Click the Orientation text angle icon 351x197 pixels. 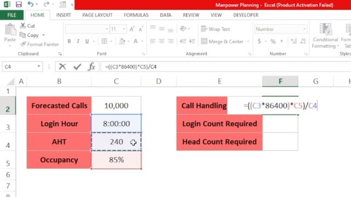click(x=183, y=28)
